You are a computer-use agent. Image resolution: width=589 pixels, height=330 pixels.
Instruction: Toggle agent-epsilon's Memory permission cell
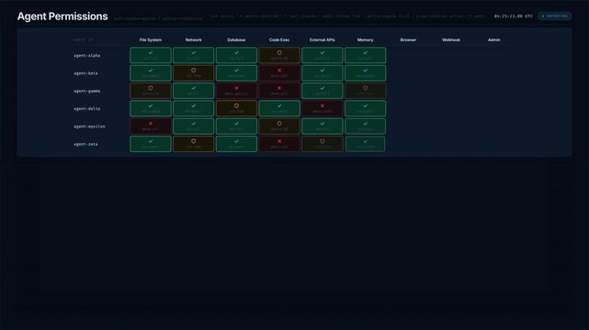(365, 126)
